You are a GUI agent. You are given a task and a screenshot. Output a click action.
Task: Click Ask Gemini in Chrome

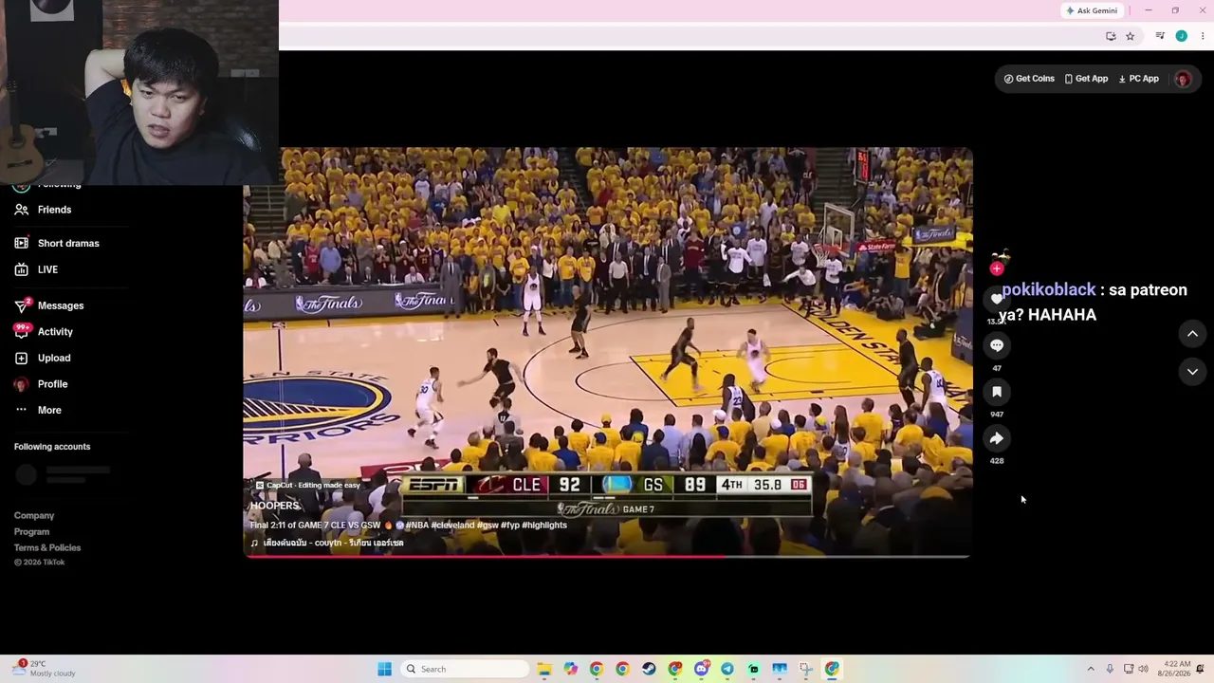[1092, 10]
